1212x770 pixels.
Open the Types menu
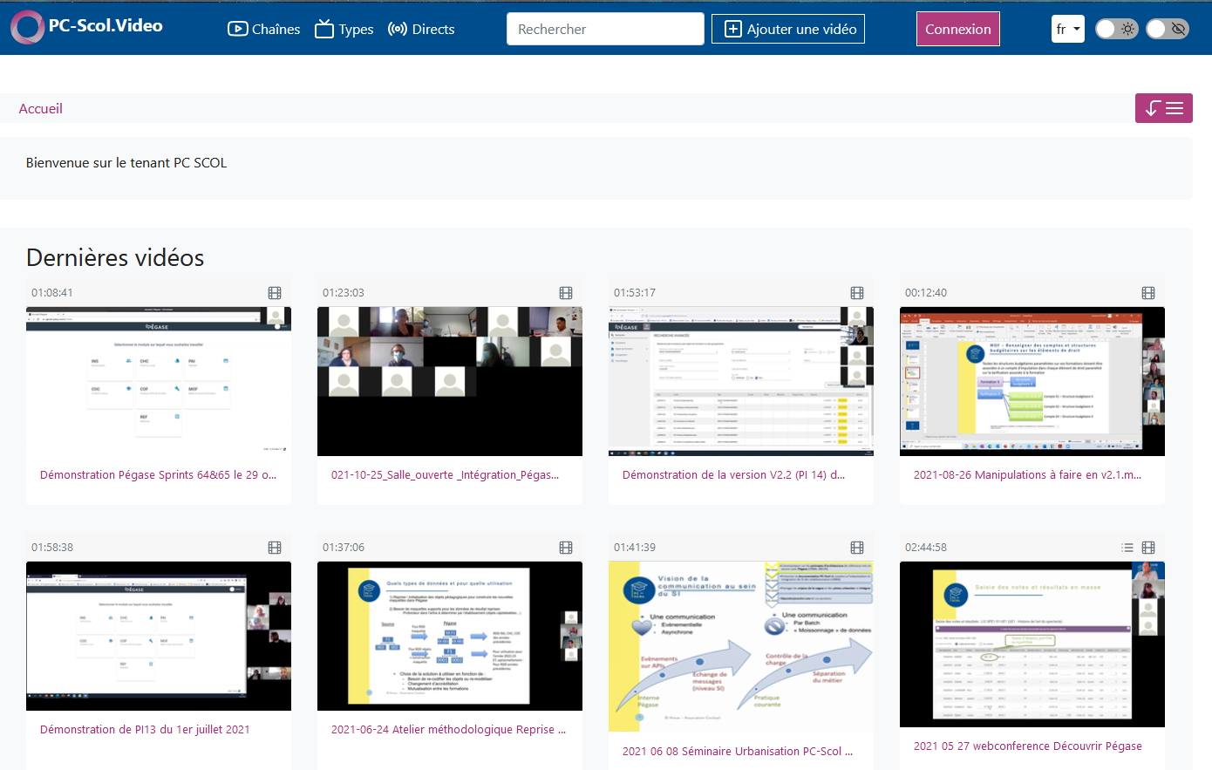(x=344, y=29)
